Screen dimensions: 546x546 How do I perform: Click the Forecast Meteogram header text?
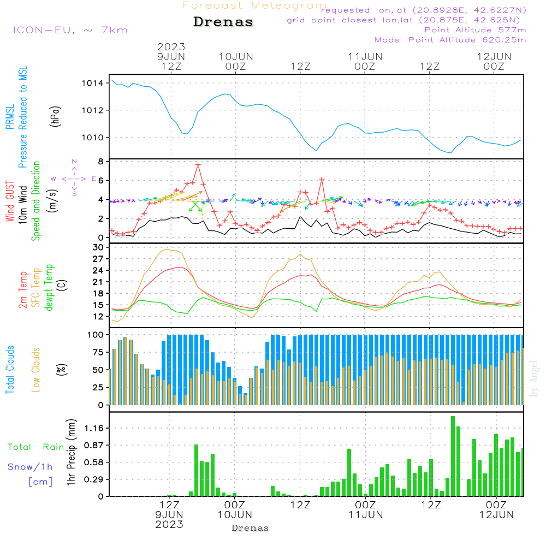click(254, 5)
